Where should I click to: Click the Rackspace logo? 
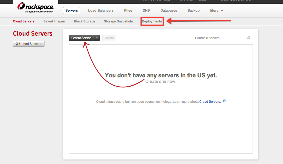[35, 8]
